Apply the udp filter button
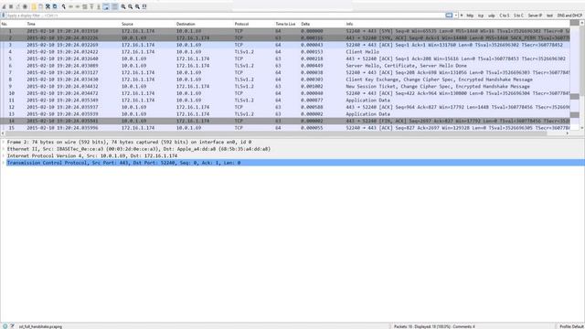Screen dimensions: 585x329 coord(492,16)
